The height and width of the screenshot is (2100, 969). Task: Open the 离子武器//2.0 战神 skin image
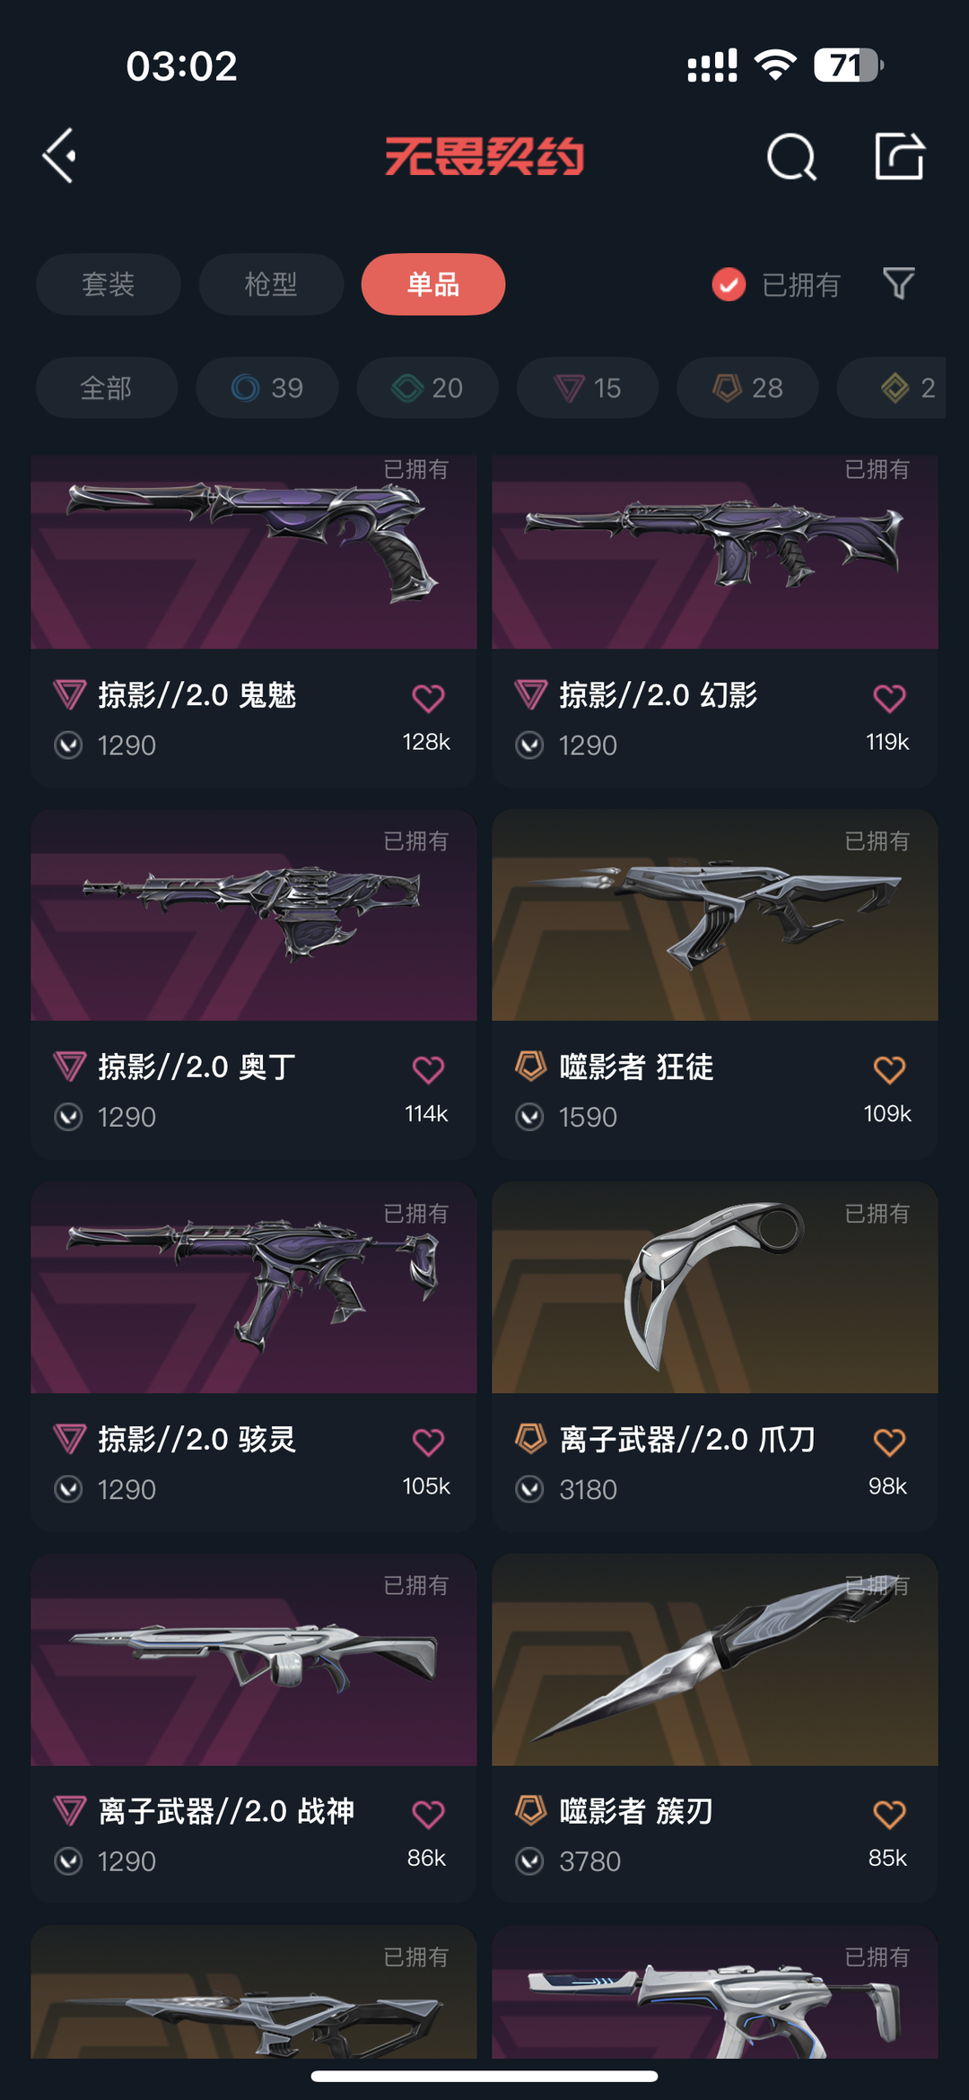coord(254,1660)
